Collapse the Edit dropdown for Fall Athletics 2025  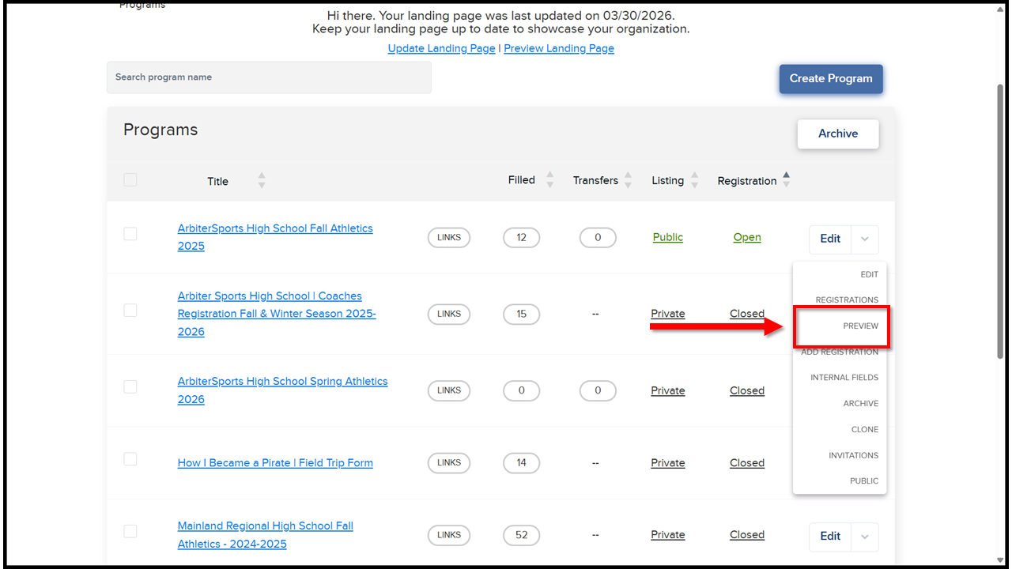click(x=865, y=239)
